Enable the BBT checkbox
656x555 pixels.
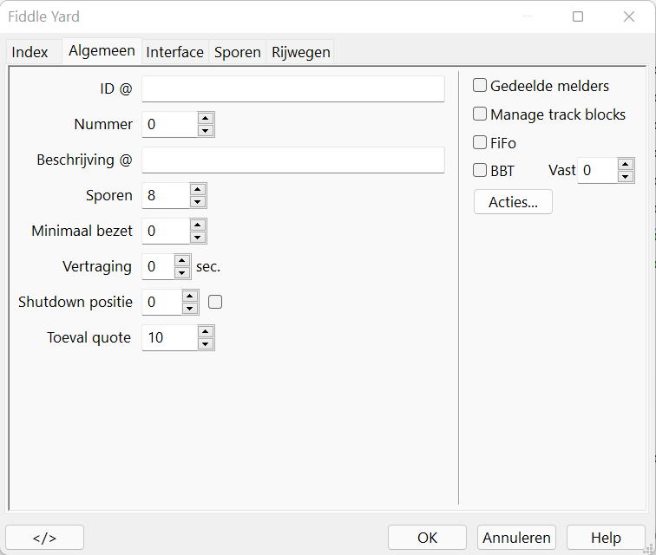pos(480,171)
